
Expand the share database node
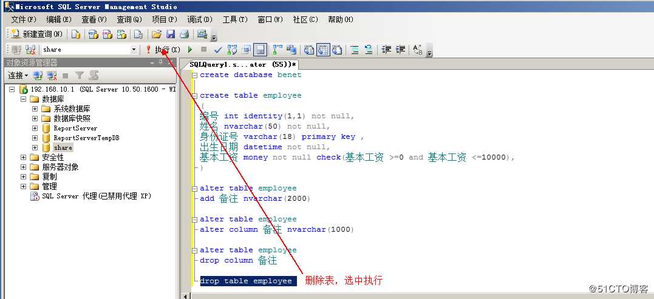35,147
